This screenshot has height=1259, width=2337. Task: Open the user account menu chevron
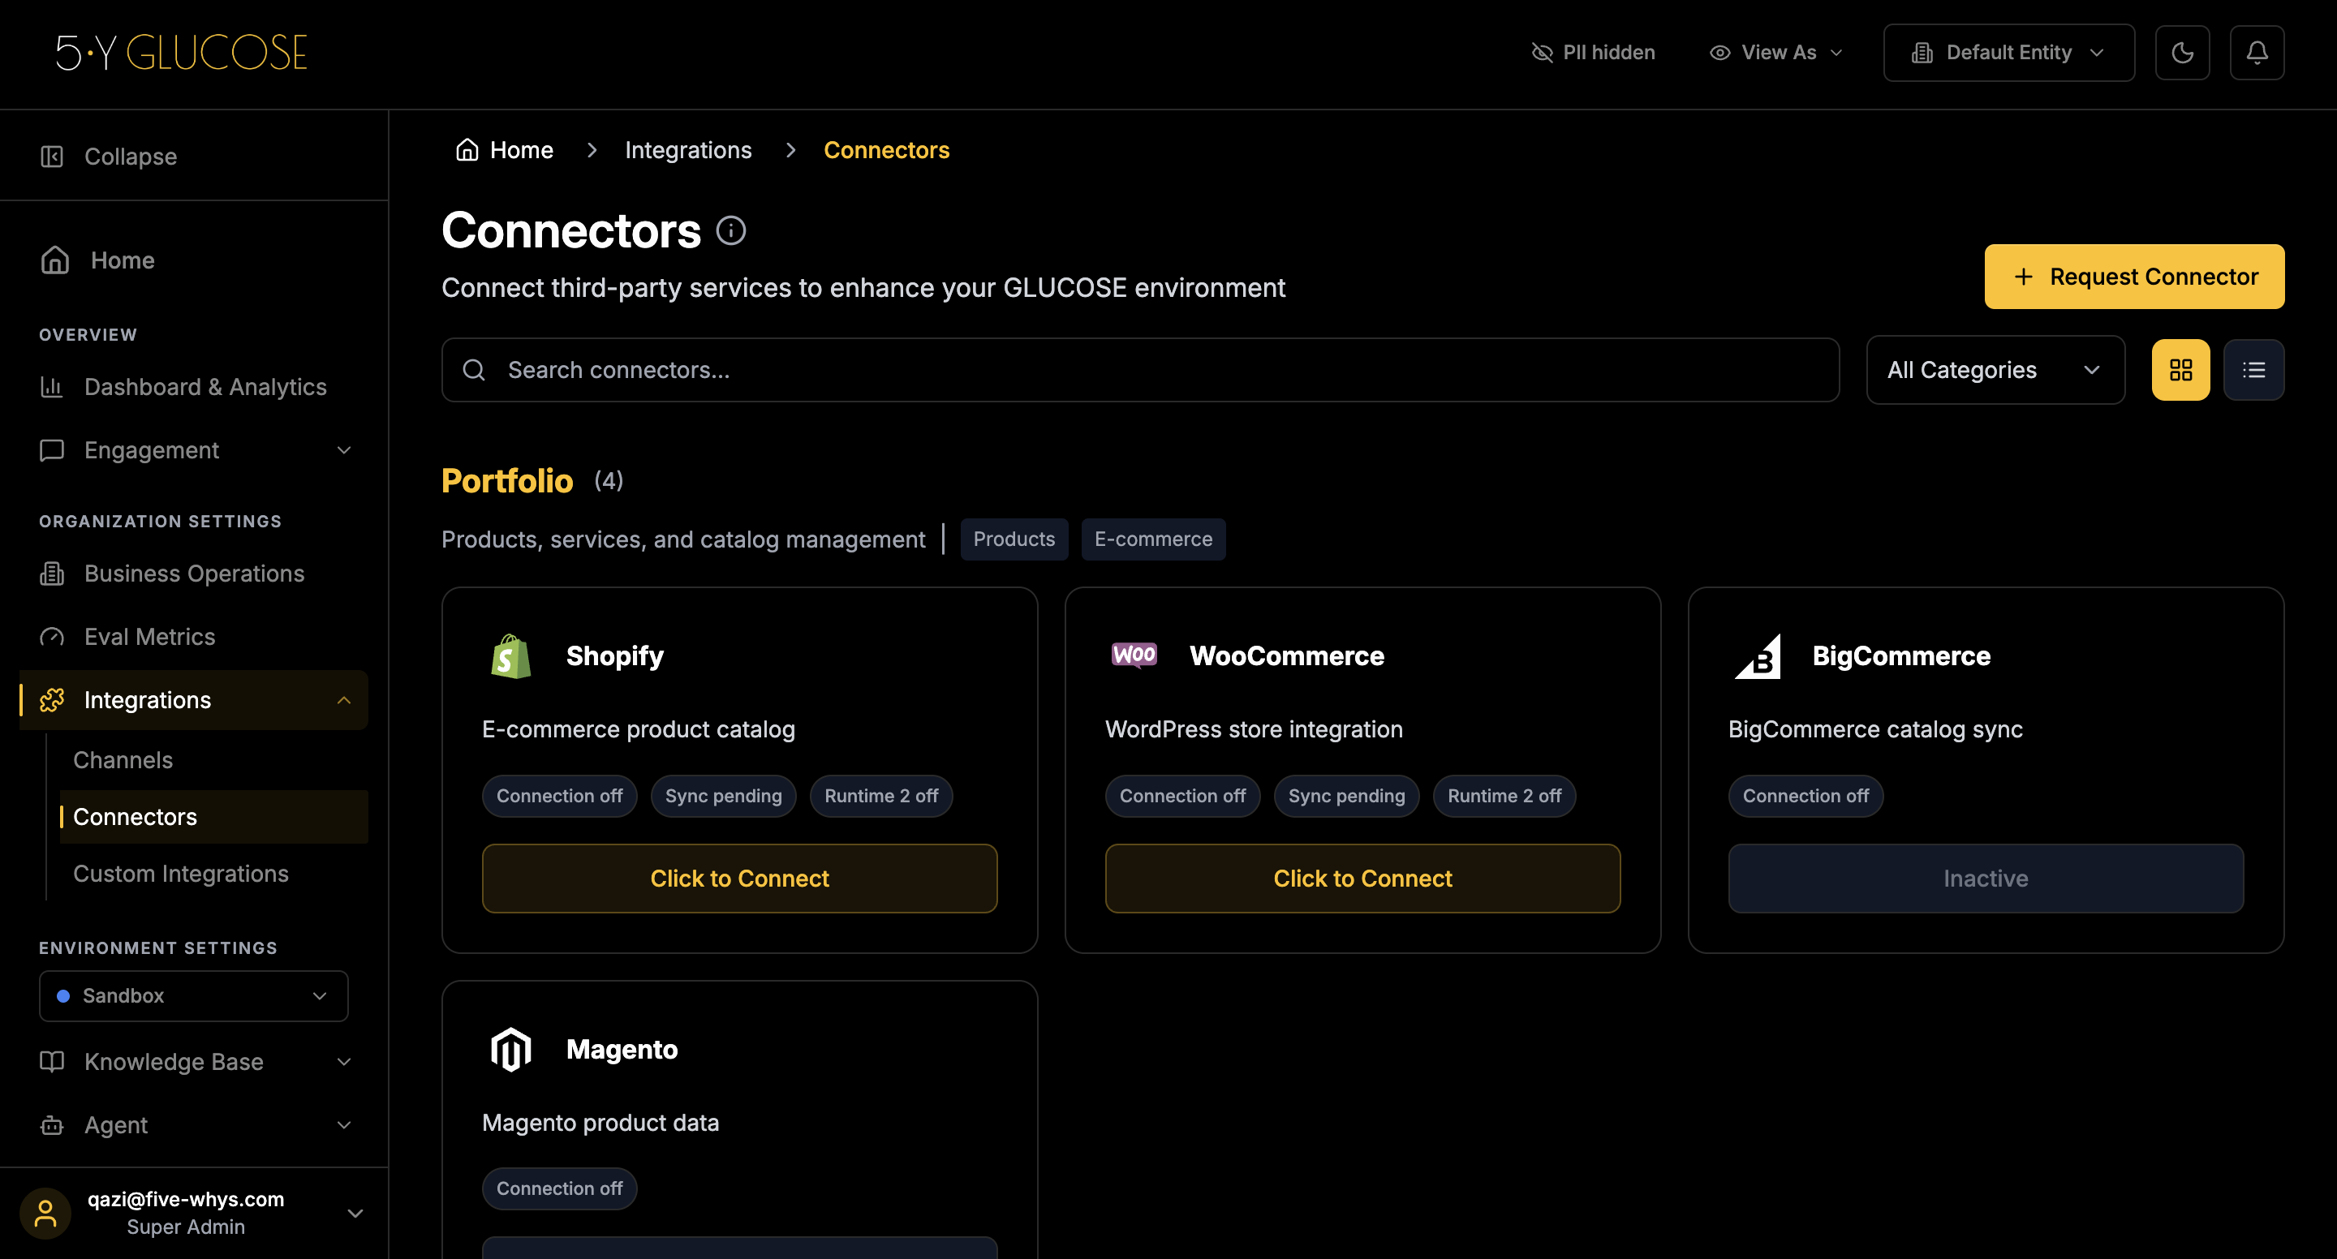click(355, 1213)
